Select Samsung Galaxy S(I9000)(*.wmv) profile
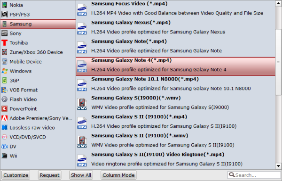Viewport: 282px width, 181px height. [x=175, y=104]
